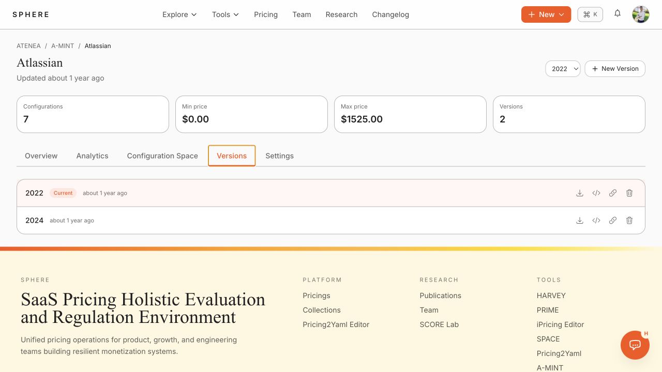Click the SPHERE logo
This screenshot has width=662, height=372.
coord(31,14)
